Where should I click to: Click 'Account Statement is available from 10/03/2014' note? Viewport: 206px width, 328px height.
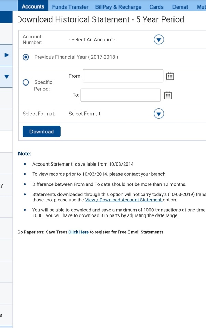pos(83,164)
